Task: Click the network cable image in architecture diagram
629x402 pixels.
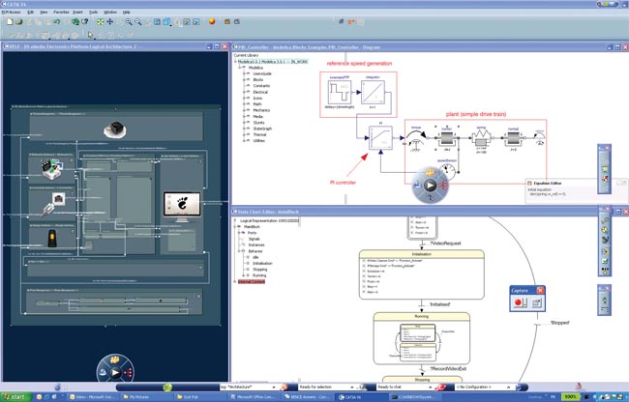Action: tap(51, 204)
